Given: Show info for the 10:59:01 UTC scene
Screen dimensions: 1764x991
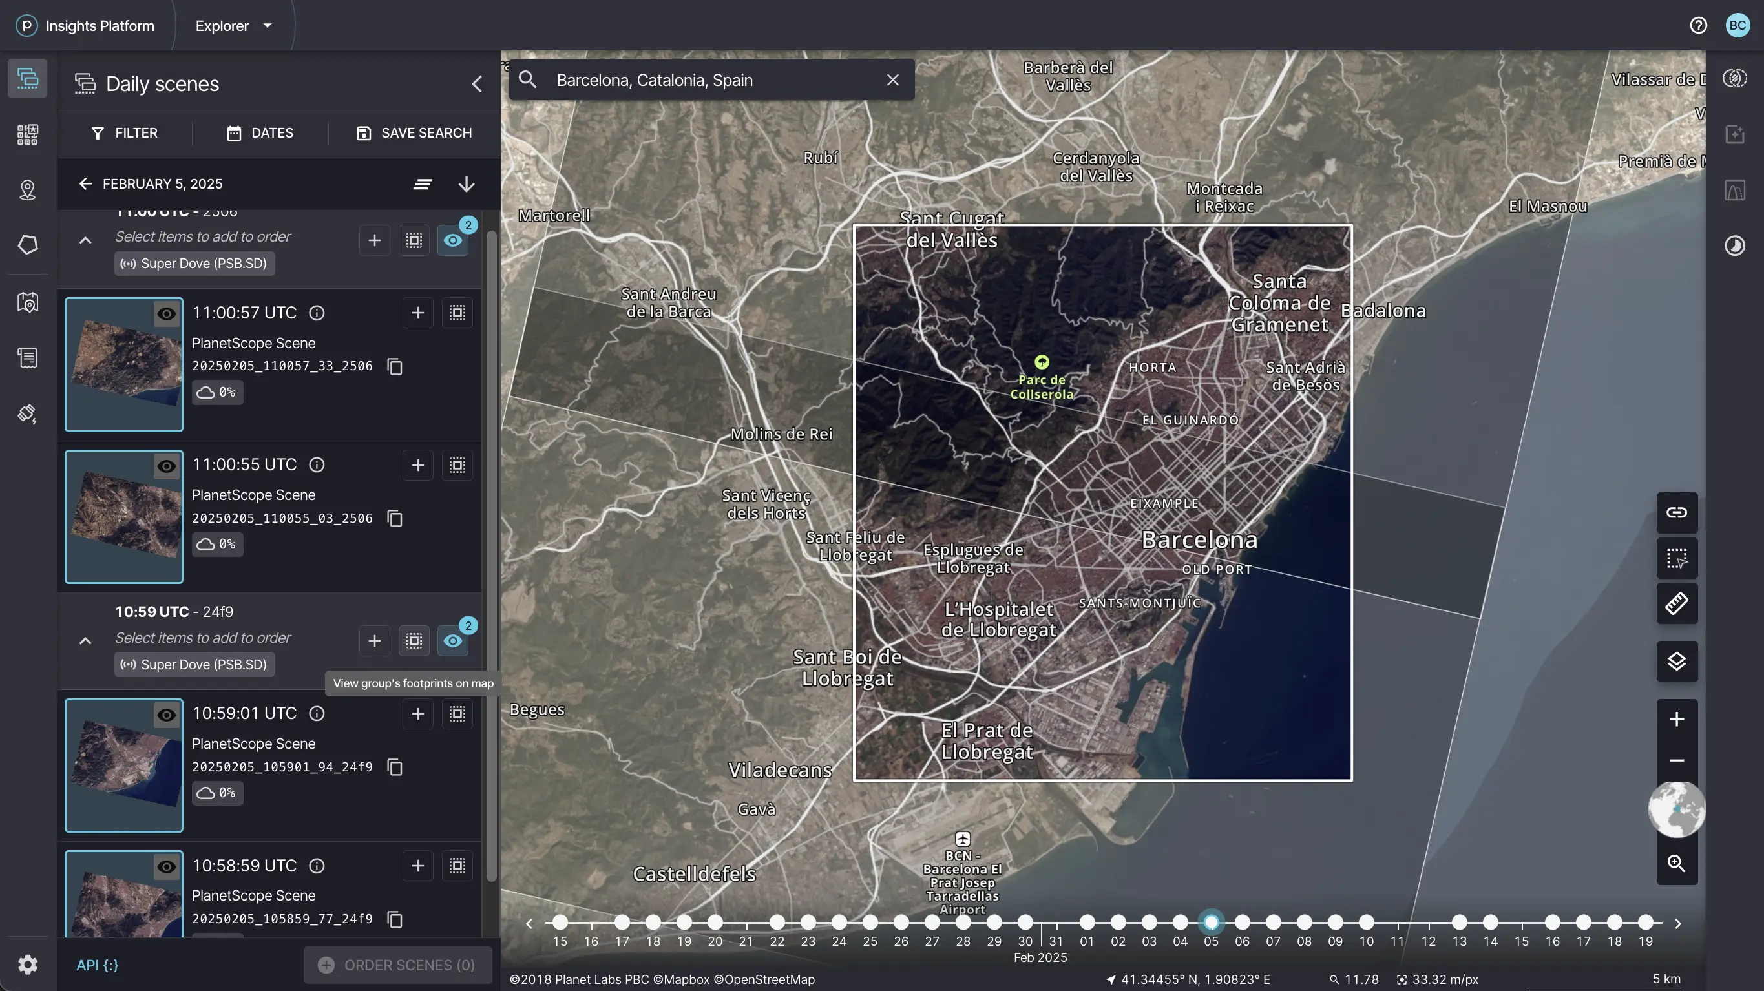Looking at the screenshot, I should click(x=317, y=714).
